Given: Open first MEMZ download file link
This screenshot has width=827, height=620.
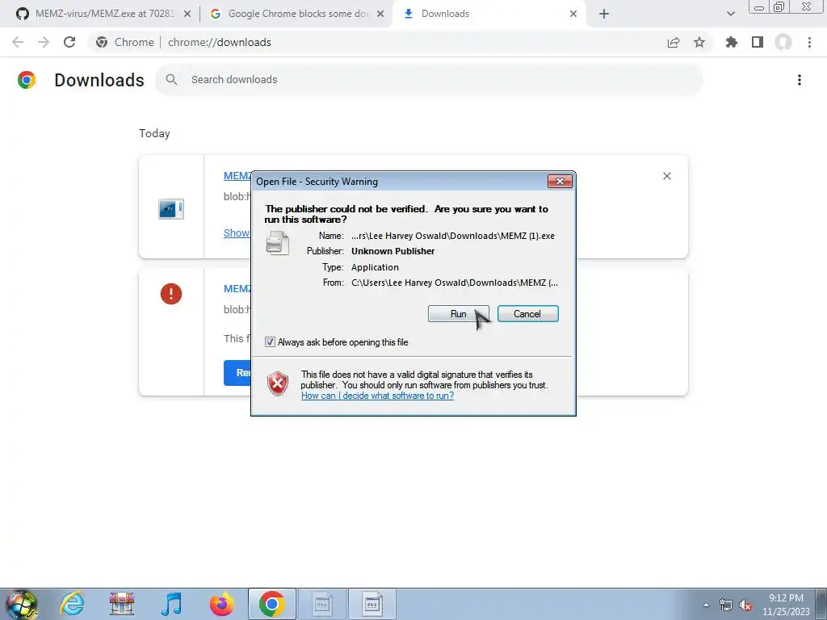Looking at the screenshot, I should click(237, 176).
